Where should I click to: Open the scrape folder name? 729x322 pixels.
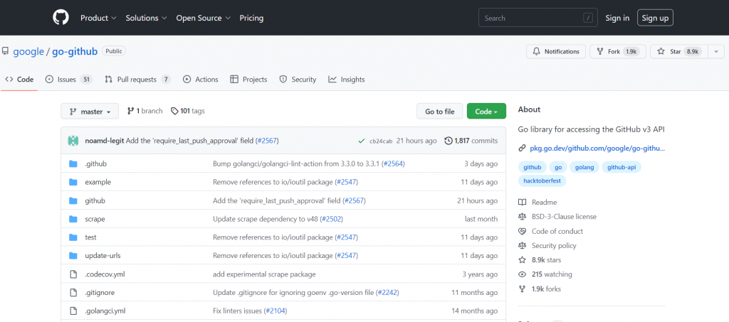point(95,219)
